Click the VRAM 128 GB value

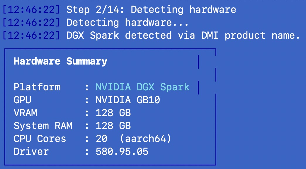tap(113, 113)
